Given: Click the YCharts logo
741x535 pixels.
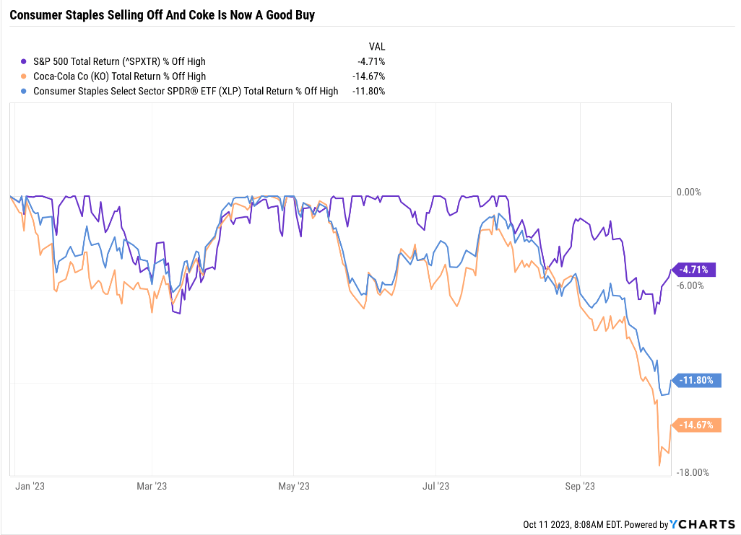Looking at the screenshot, I should point(703,524).
